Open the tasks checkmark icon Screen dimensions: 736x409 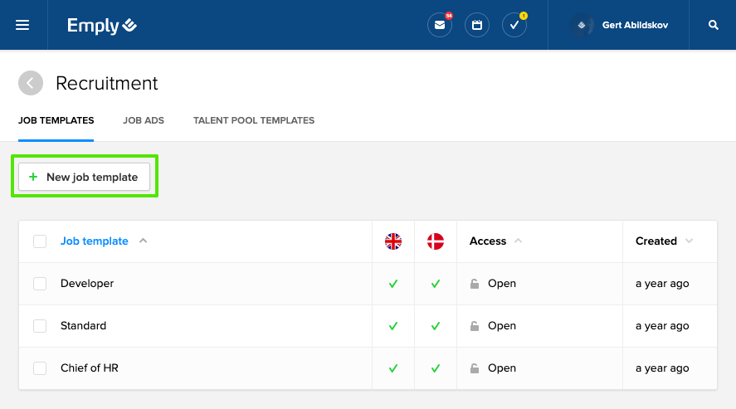pyautogui.click(x=514, y=25)
